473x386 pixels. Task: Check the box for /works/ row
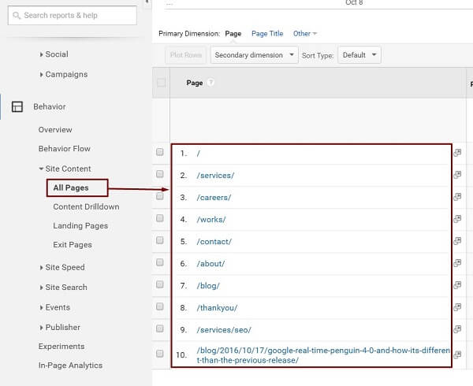[160, 218]
